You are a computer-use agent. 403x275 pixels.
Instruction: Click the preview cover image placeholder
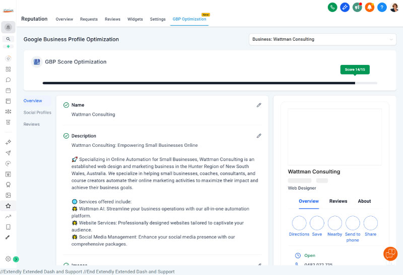click(x=334, y=137)
